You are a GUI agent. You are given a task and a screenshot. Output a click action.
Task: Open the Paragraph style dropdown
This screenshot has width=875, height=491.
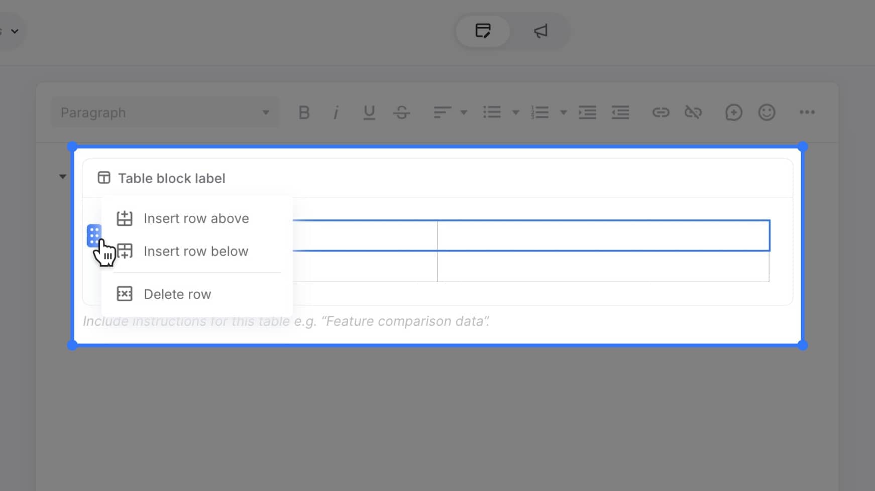[x=166, y=112]
